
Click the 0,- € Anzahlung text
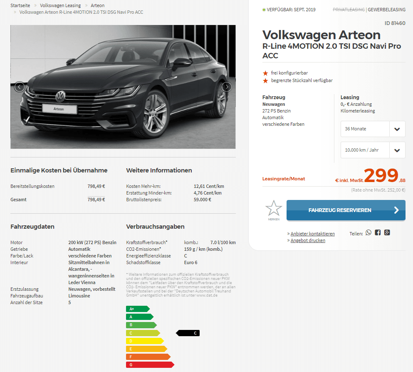coord(356,104)
